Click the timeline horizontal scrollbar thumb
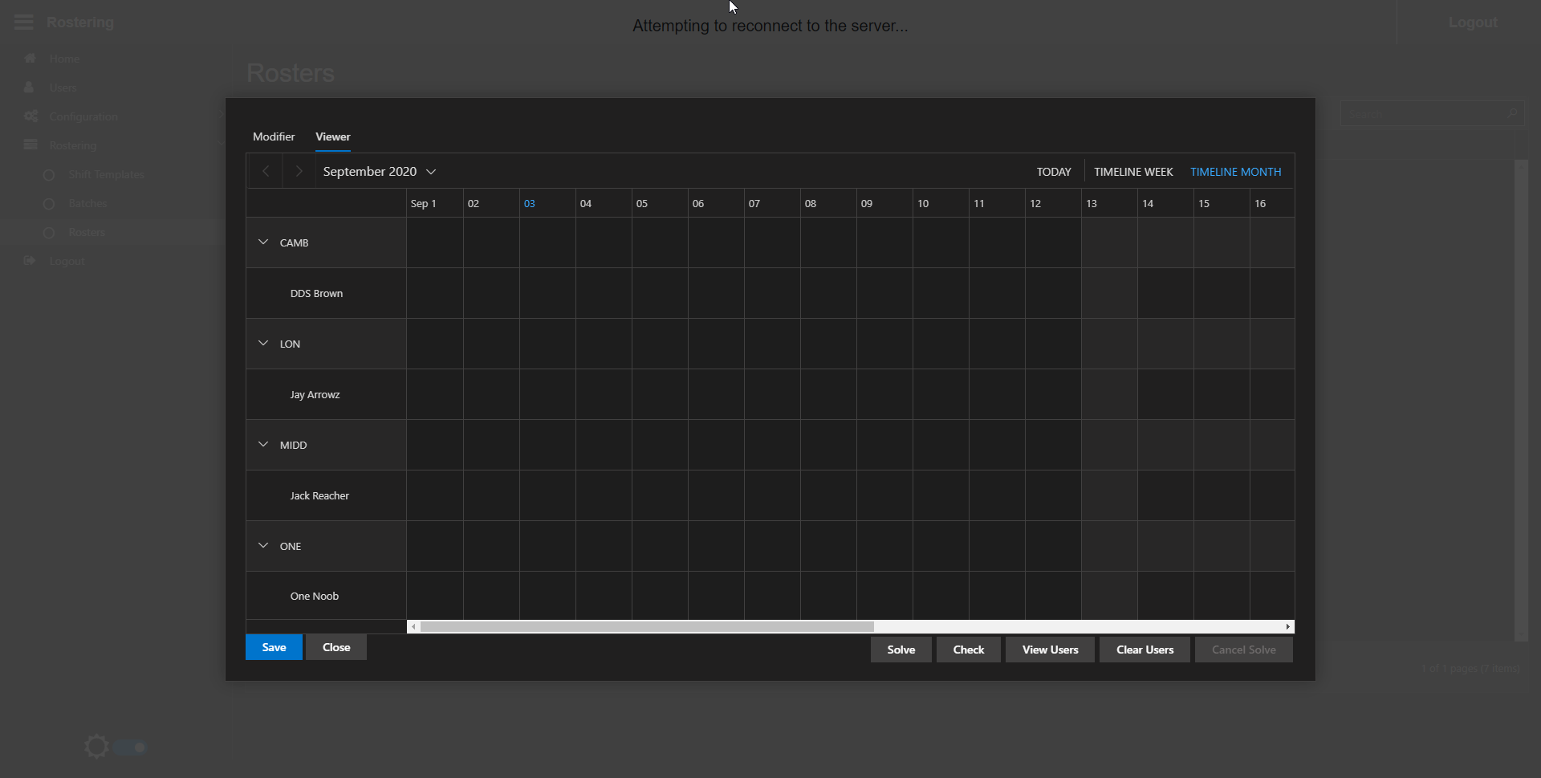1541x778 pixels. pos(647,627)
